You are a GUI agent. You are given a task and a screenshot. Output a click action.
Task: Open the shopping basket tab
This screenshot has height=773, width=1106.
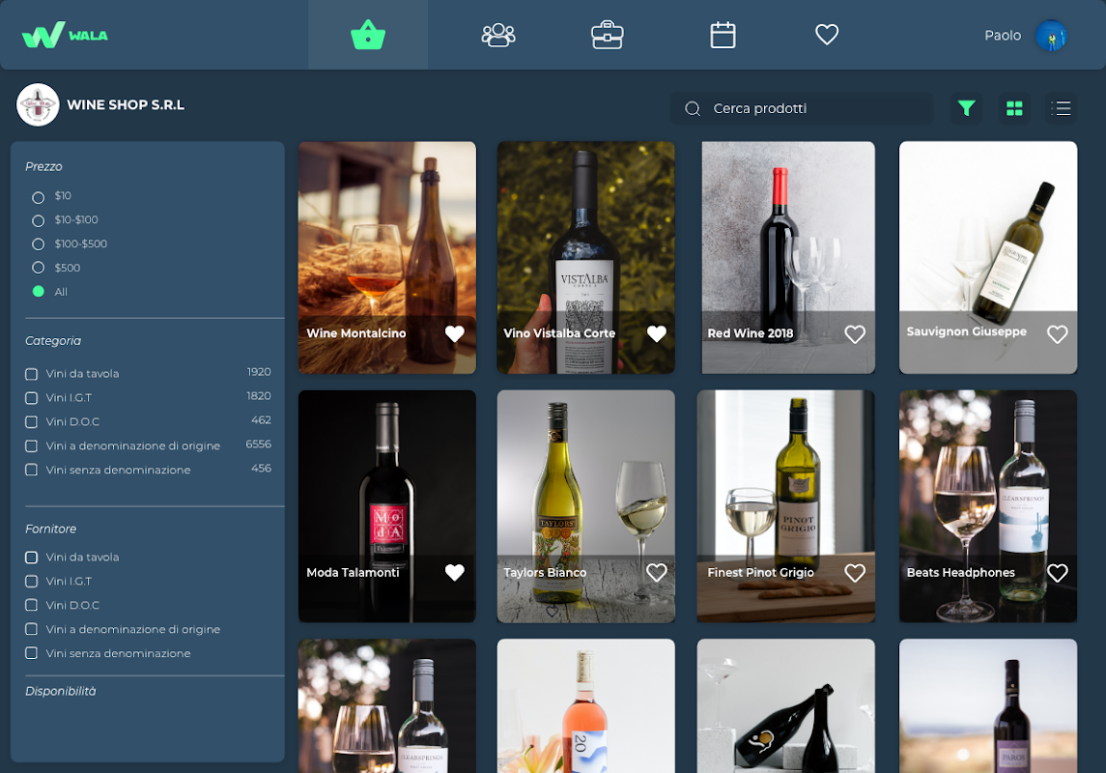click(367, 35)
